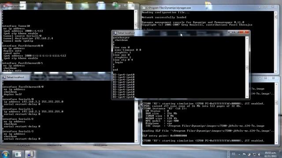Click scroll-down arrow in dynagen.exe window
282x158 pixels.
(x=276, y=71)
